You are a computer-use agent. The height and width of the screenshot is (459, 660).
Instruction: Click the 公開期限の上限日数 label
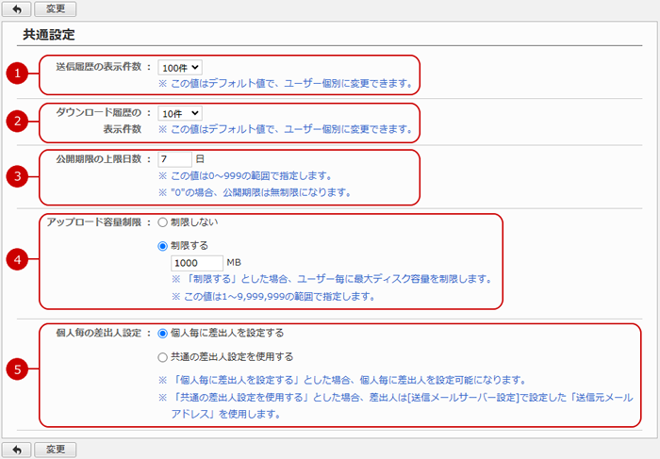click(99, 159)
